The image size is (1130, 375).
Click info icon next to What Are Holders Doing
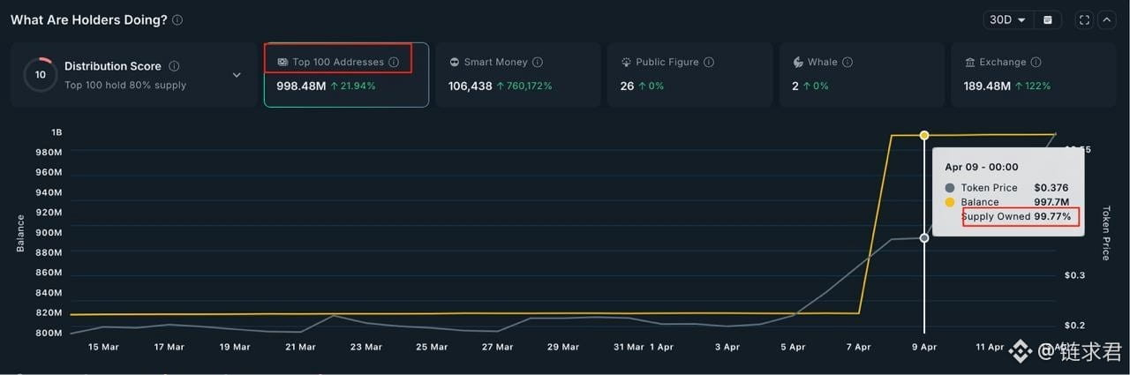177,19
